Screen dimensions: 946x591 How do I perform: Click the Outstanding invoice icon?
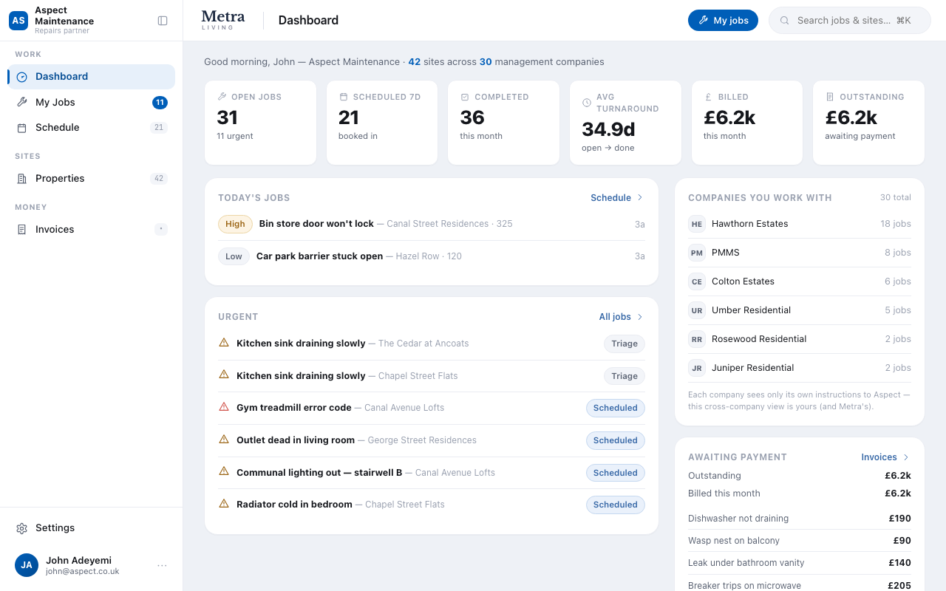[x=830, y=97]
